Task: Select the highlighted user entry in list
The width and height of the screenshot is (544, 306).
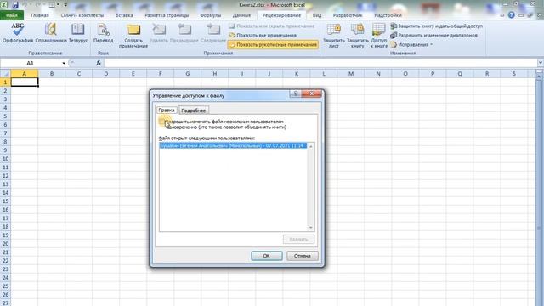Action: (233, 145)
